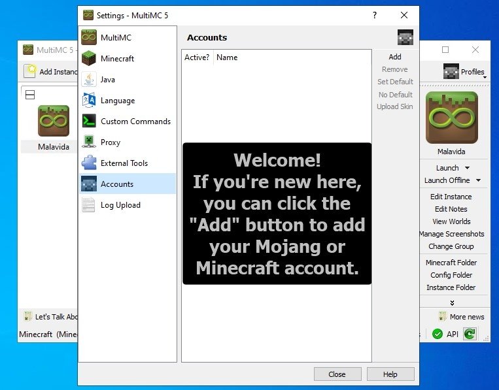Image resolution: width=499 pixels, height=390 pixels.
Task: Click the resize grip in main window corner
Action: point(487,339)
